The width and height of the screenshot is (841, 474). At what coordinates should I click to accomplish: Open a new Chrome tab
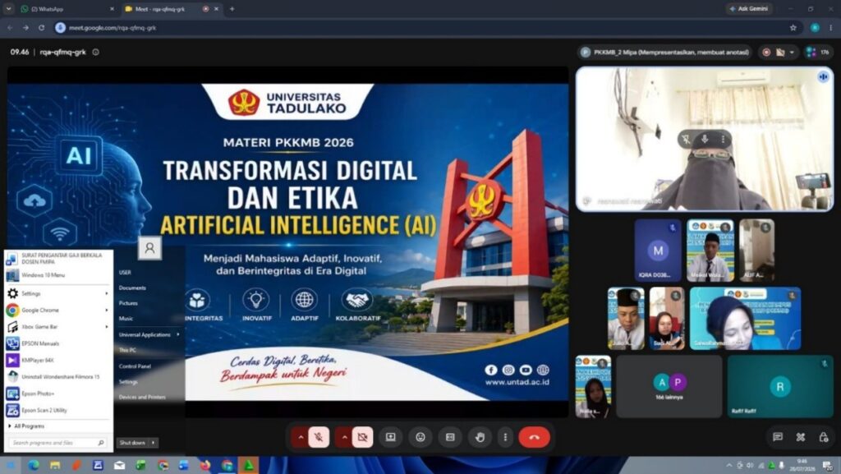(x=232, y=8)
